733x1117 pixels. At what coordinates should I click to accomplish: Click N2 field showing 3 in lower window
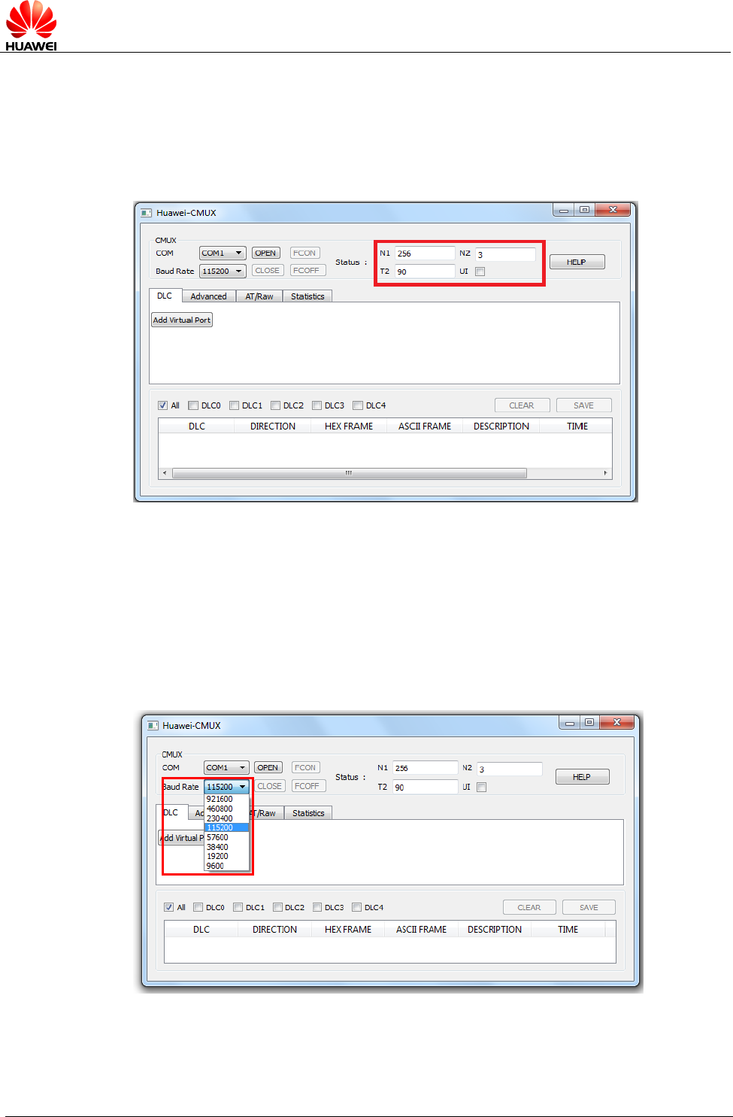[x=509, y=769]
